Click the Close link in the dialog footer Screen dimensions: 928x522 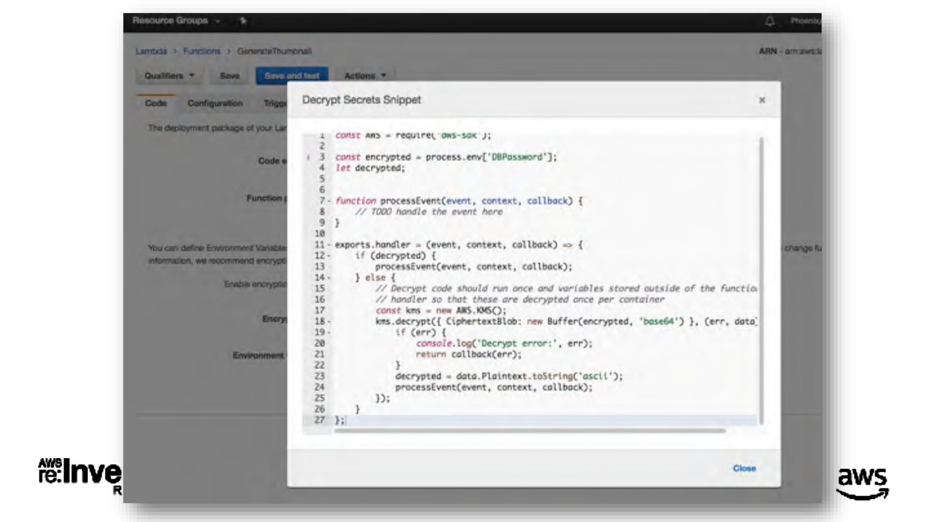coord(744,468)
